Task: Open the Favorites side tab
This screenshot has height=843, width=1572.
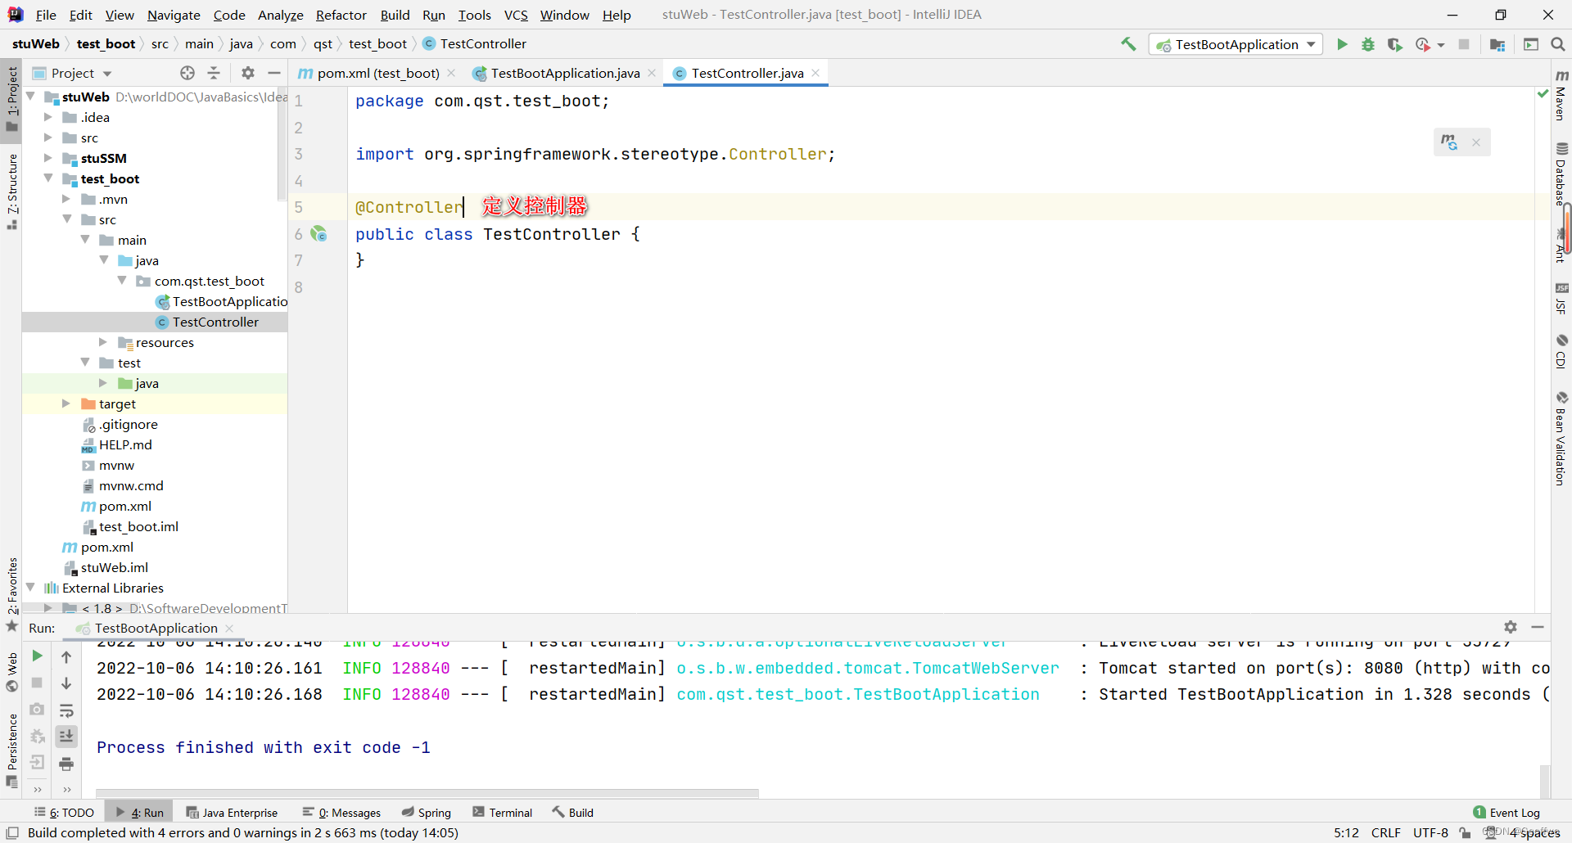Action: [11, 593]
